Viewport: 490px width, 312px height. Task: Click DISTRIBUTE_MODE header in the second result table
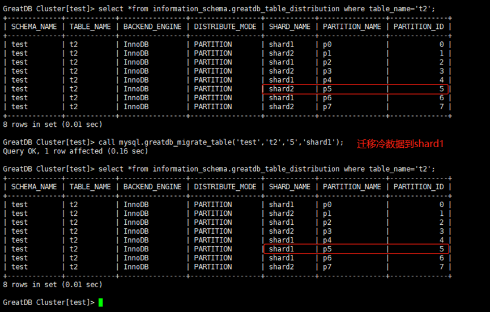pos(225,187)
